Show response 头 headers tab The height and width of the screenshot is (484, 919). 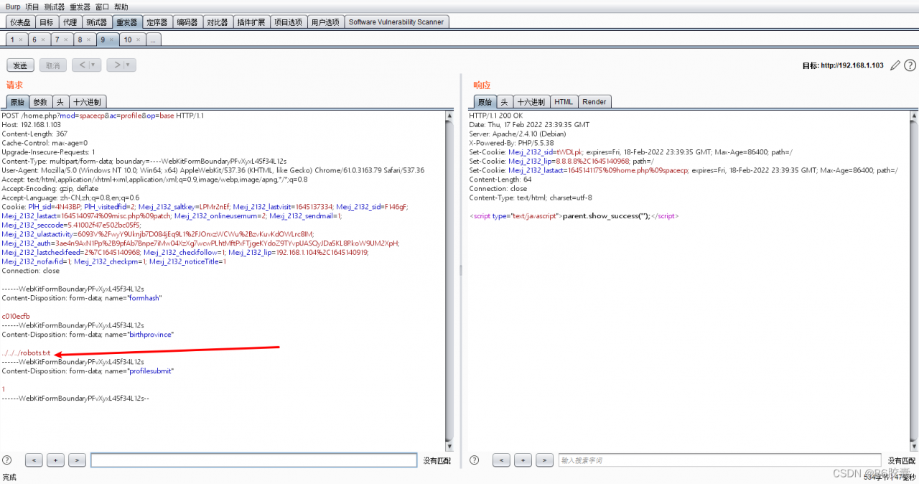505,102
